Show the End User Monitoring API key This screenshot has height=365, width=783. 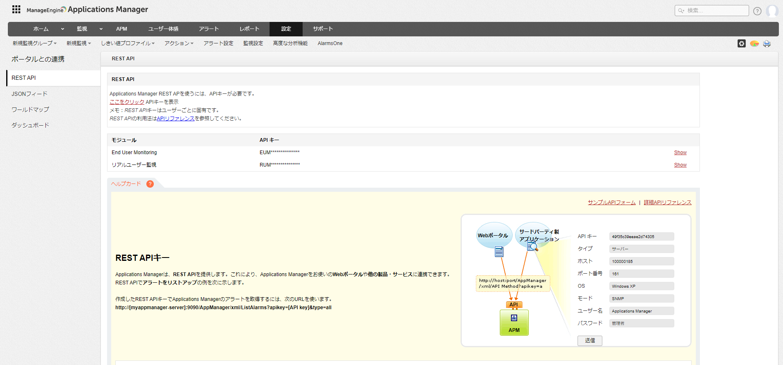[680, 153]
